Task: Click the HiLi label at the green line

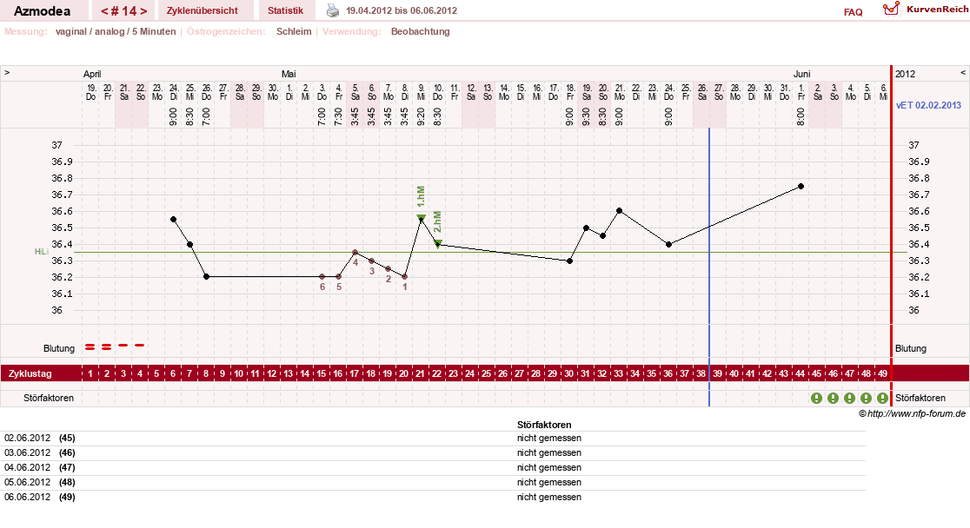Action: (42, 252)
